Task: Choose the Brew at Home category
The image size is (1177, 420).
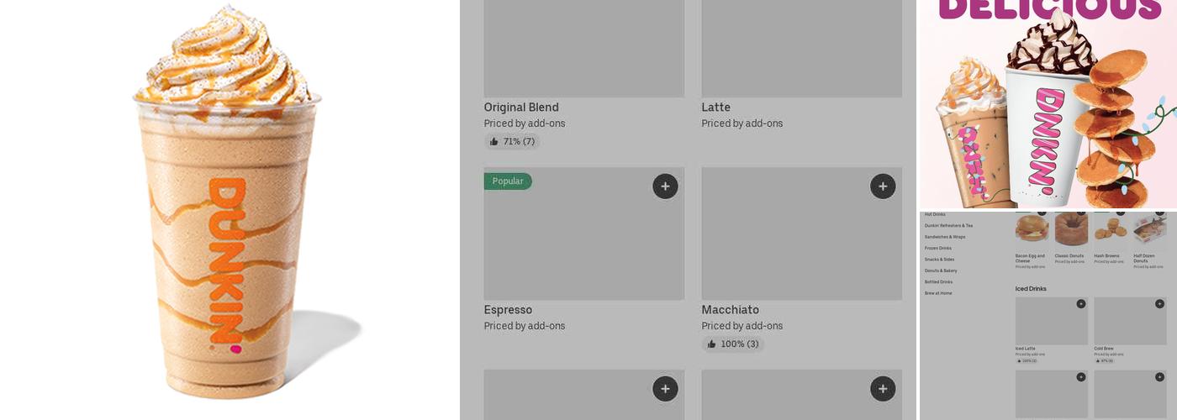Action: coord(938,294)
